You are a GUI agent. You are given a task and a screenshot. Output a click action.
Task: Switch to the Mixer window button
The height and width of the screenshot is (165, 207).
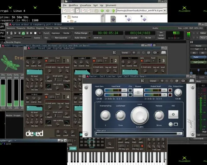(203, 38)
